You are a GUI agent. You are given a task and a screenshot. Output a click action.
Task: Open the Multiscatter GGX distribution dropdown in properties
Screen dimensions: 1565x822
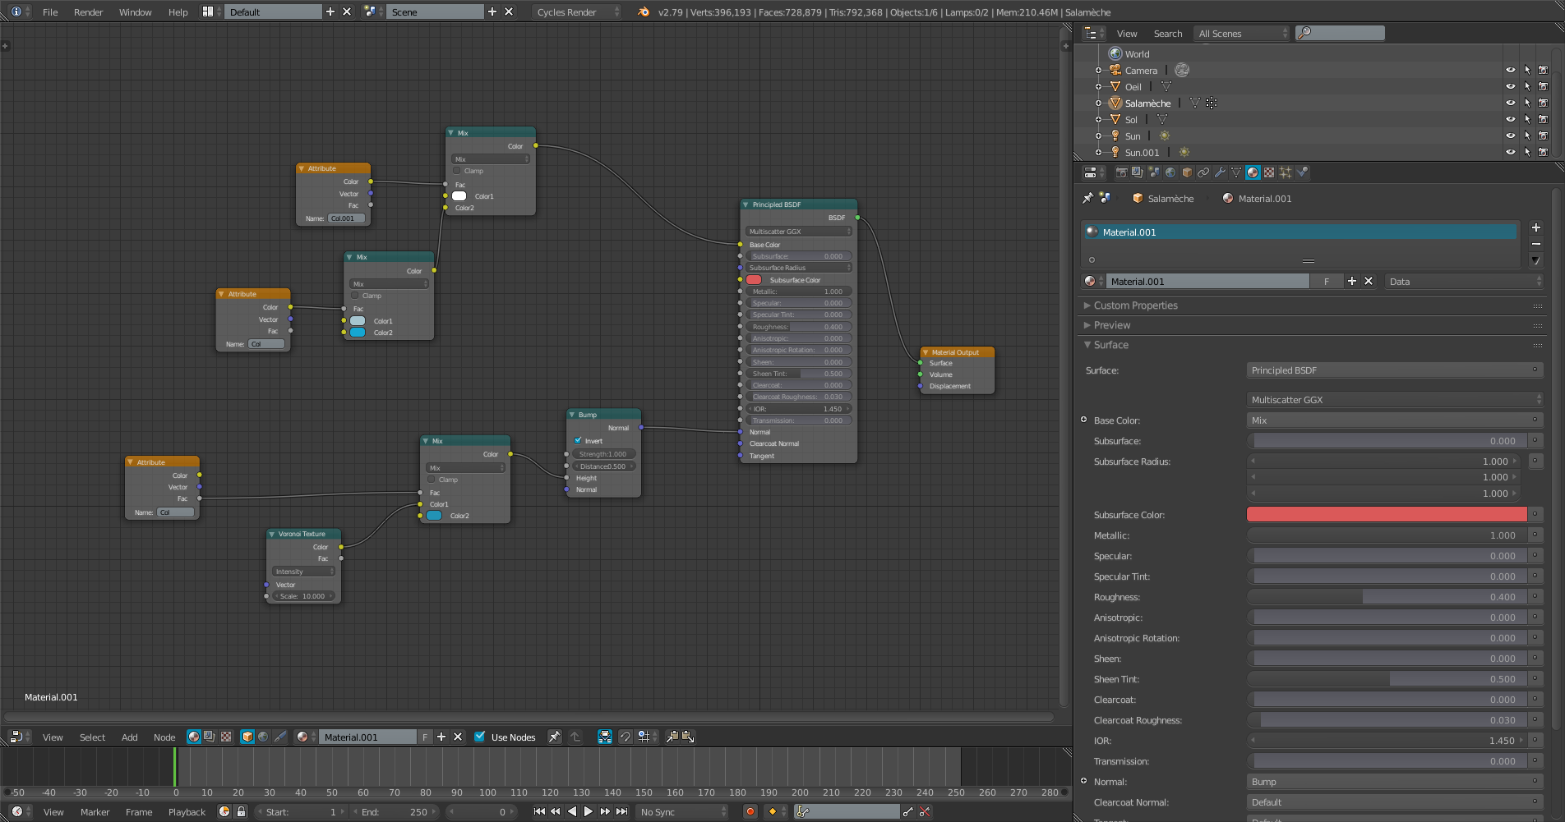pyautogui.click(x=1394, y=400)
